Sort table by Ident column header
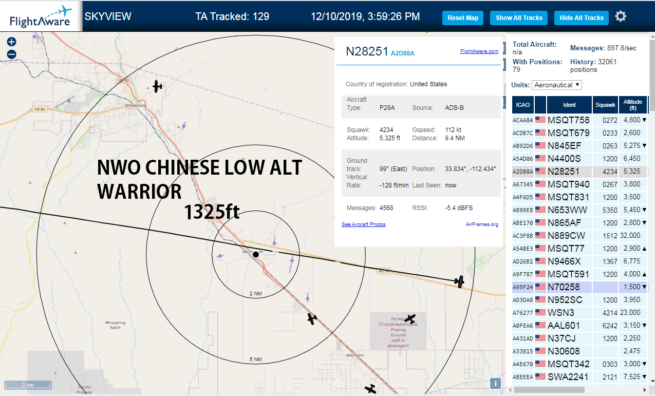655x396 pixels. [569, 105]
